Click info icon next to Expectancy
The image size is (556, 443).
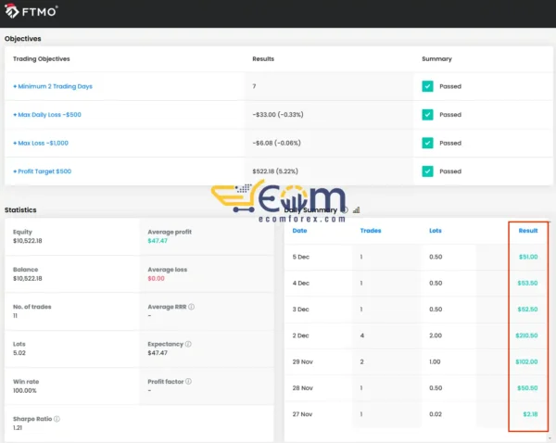pos(188,344)
